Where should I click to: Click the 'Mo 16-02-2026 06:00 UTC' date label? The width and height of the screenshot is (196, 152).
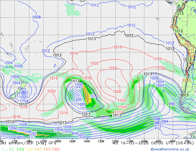click(x=153, y=143)
